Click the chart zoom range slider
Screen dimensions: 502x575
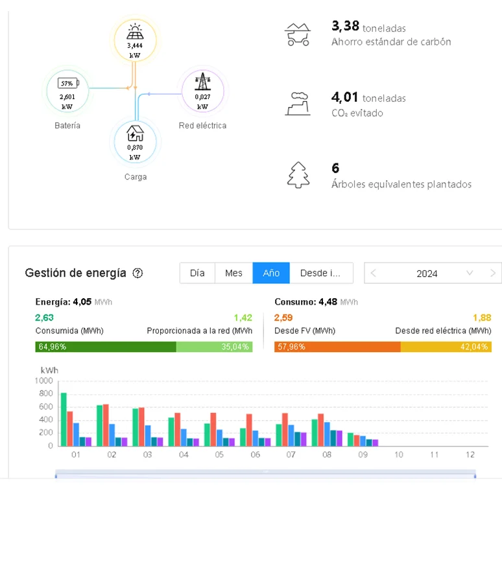tap(265, 474)
